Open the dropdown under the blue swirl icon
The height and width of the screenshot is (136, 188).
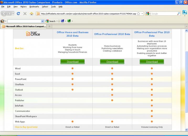click(x=185, y=16)
